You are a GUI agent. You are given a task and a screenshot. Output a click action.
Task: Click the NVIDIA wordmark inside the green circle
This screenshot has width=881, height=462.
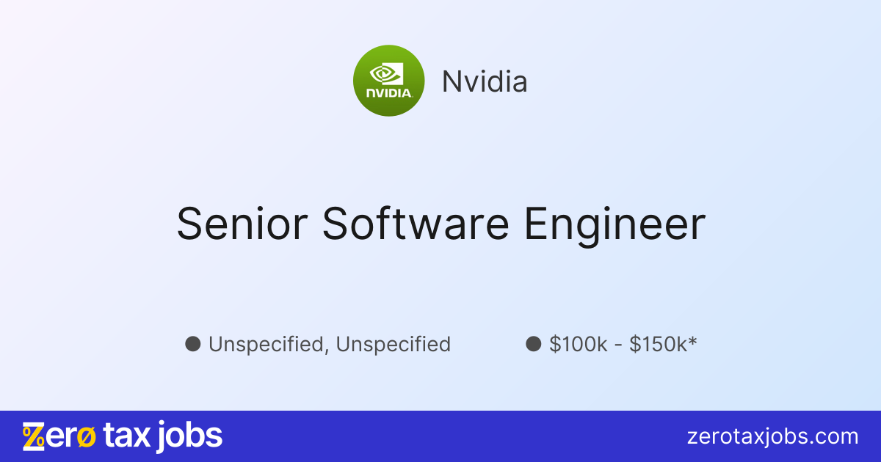tap(389, 93)
